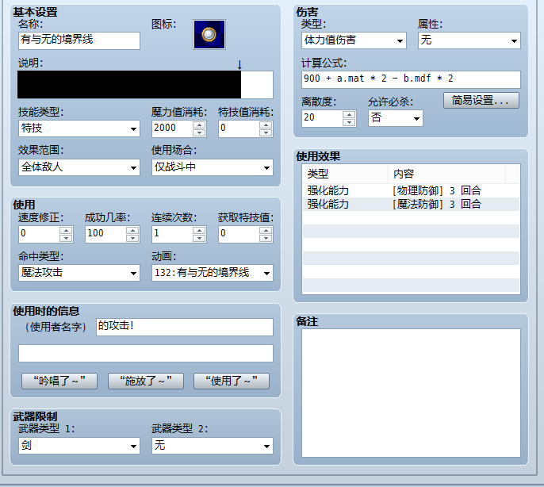
Task: Click the skill icon image
Action: 209,34
